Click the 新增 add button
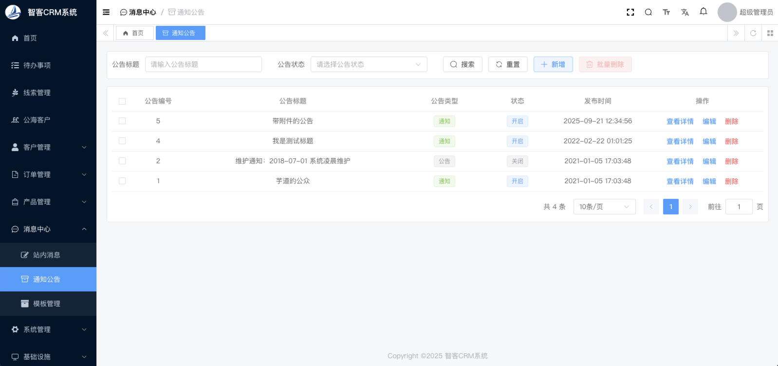This screenshot has height=366, width=778. (x=553, y=64)
